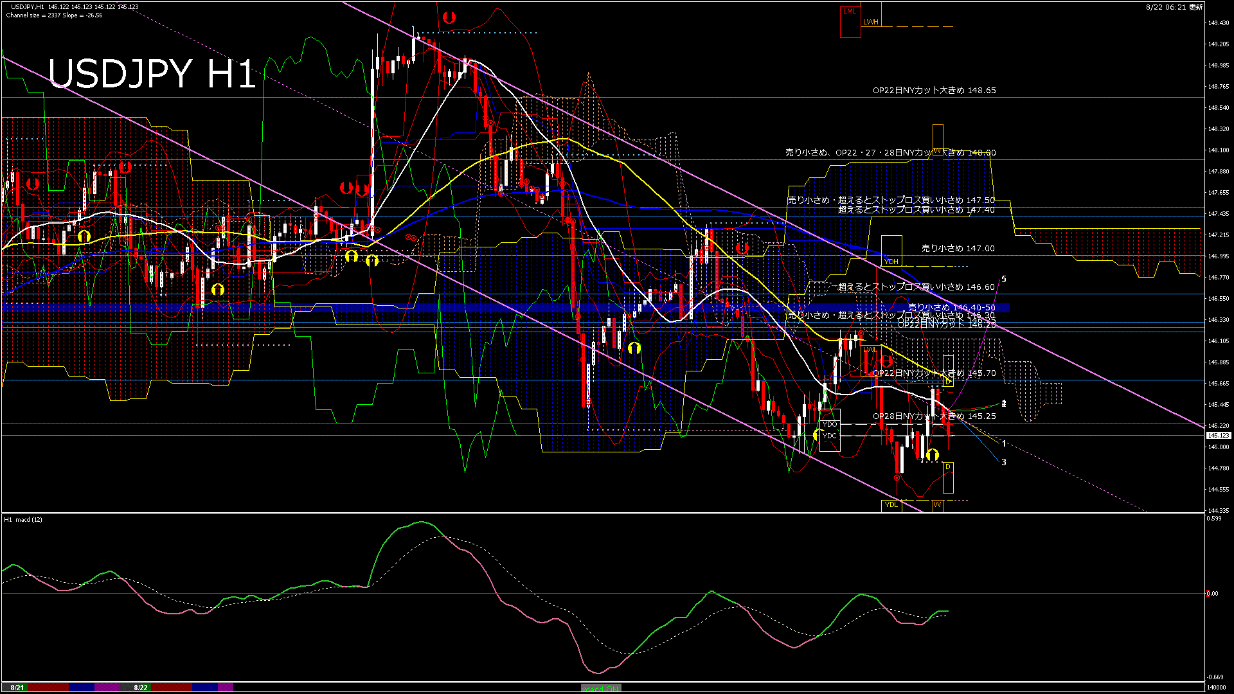Select the LWH level label

click(870, 22)
